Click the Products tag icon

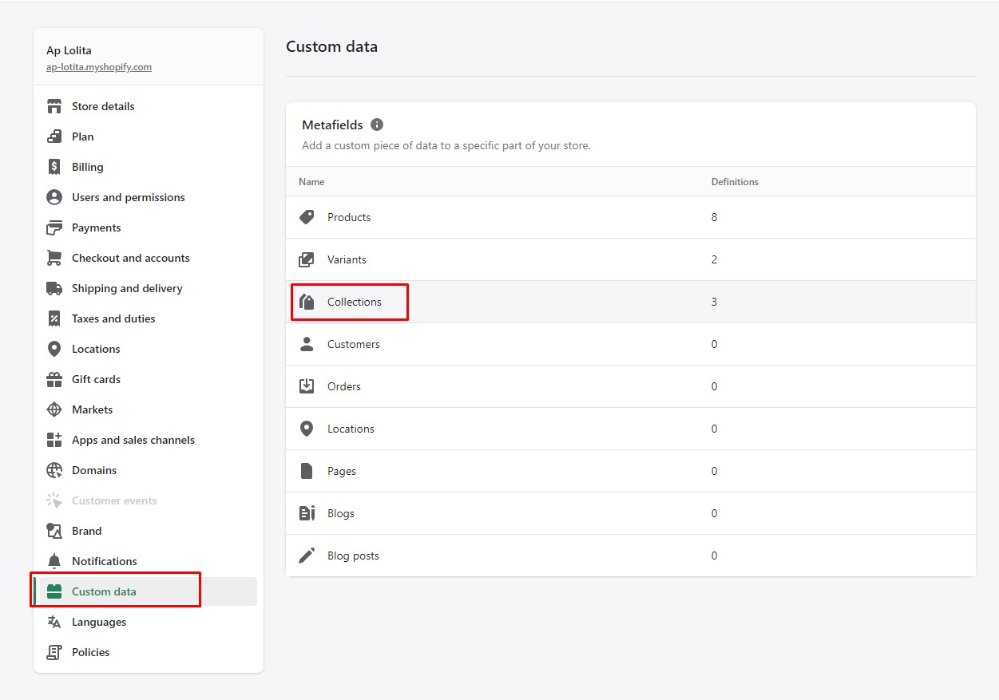pyautogui.click(x=307, y=217)
